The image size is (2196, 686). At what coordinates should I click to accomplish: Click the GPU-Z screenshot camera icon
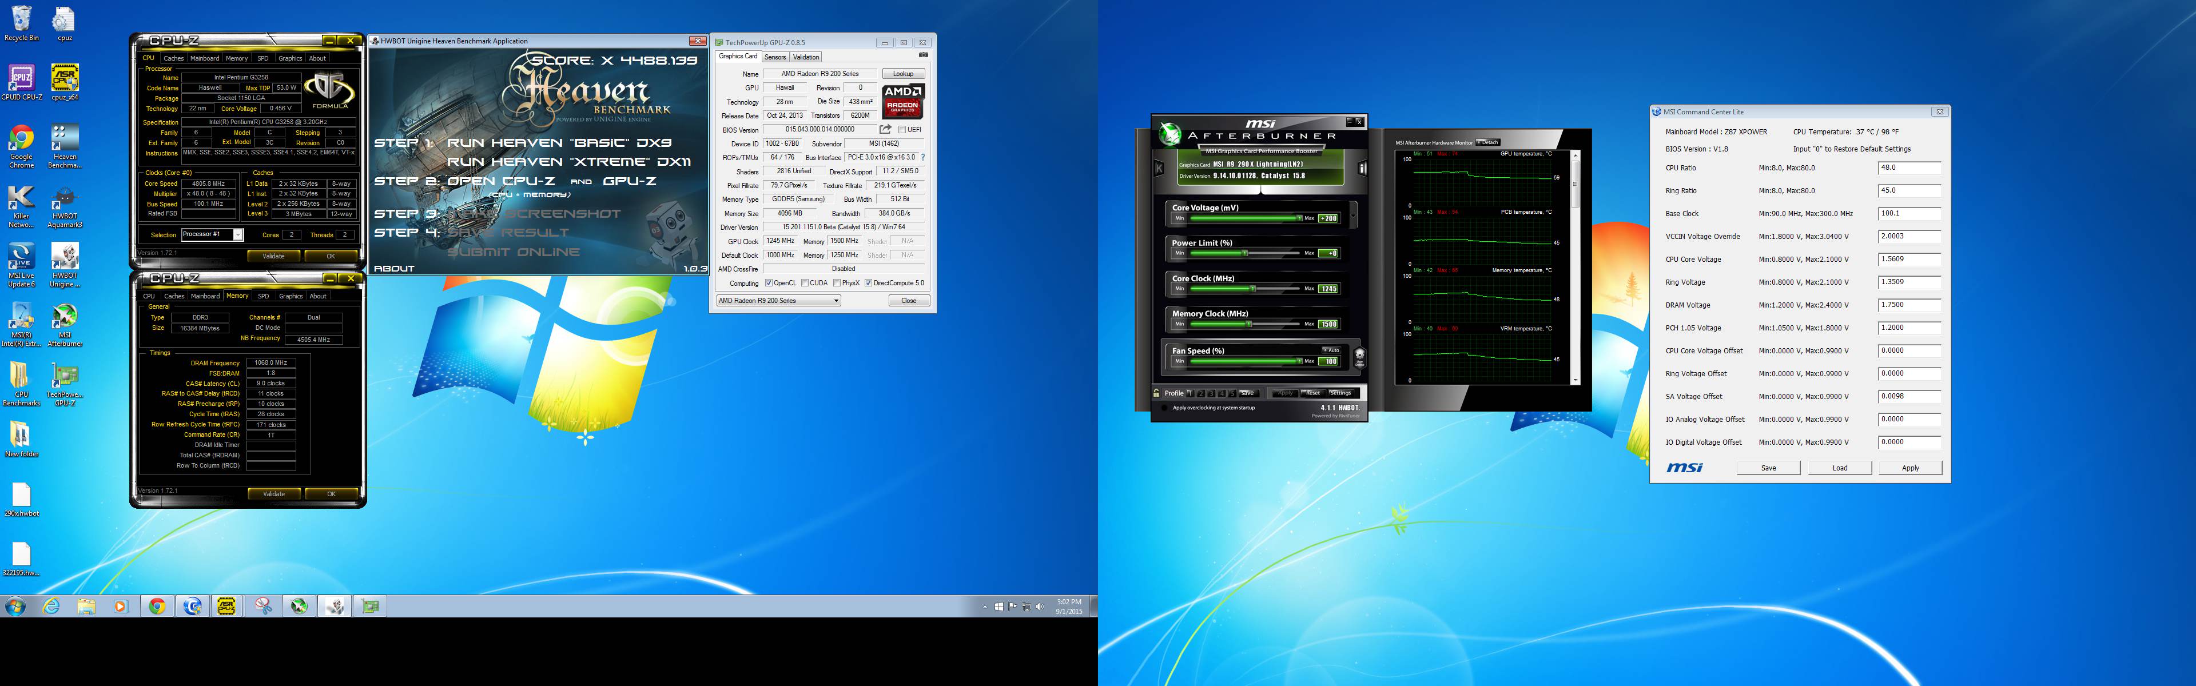click(x=923, y=55)
